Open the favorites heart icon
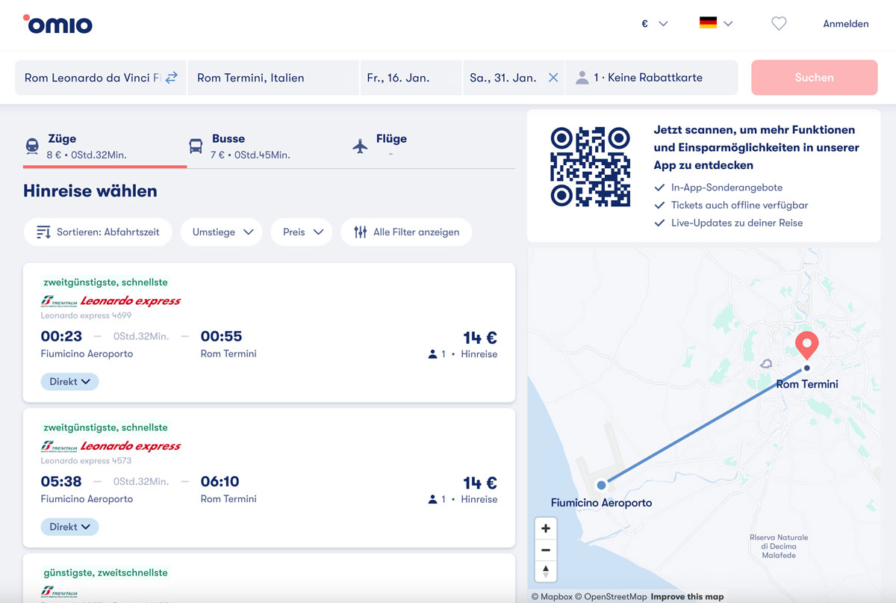The image size is (896, 603). tap(779, 24)
